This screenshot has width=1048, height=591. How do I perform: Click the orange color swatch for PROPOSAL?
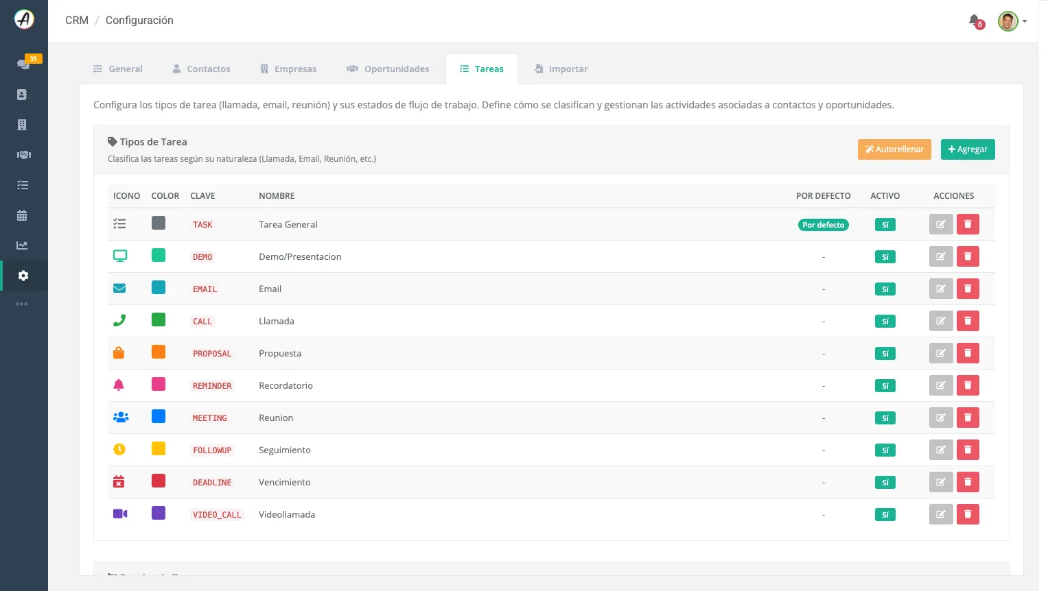(159, 352)
